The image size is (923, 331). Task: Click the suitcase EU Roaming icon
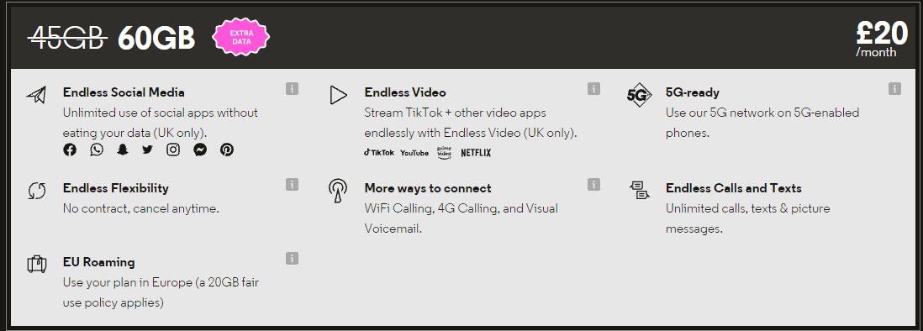[36, 264]
